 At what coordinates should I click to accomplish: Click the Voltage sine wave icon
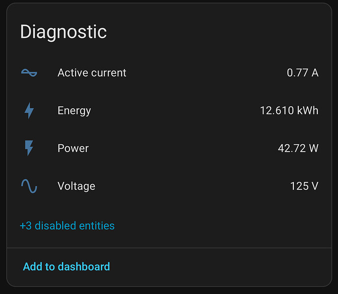pos(29,186)
